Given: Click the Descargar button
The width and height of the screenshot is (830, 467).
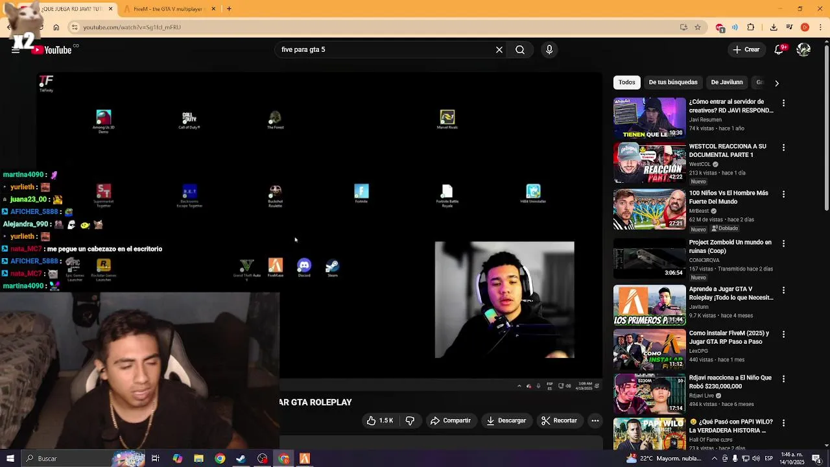Looking at the screenshot, I should tap(506, 421).
